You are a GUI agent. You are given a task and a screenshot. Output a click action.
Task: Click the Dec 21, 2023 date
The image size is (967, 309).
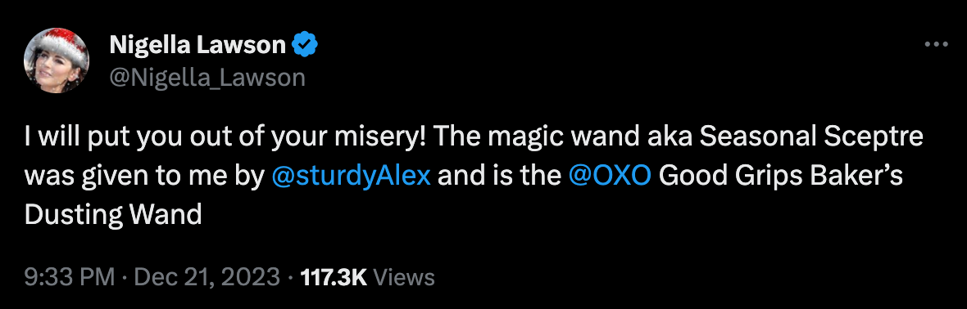pos(207,277)
